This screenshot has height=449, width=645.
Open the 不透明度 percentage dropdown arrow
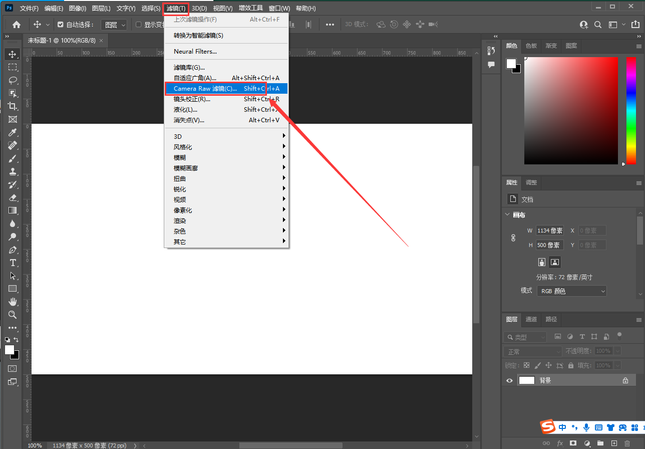pyautogui.click(x=617, y=351)
